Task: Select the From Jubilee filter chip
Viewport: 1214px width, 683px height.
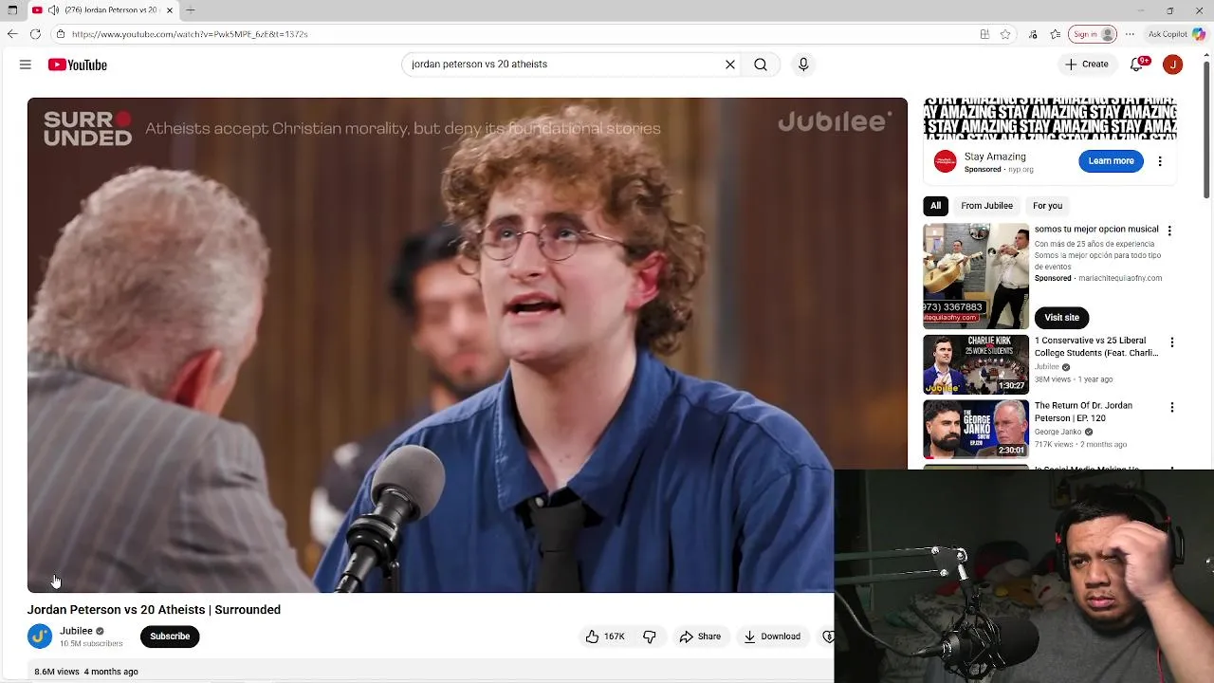Action: (x=986, y=206)
